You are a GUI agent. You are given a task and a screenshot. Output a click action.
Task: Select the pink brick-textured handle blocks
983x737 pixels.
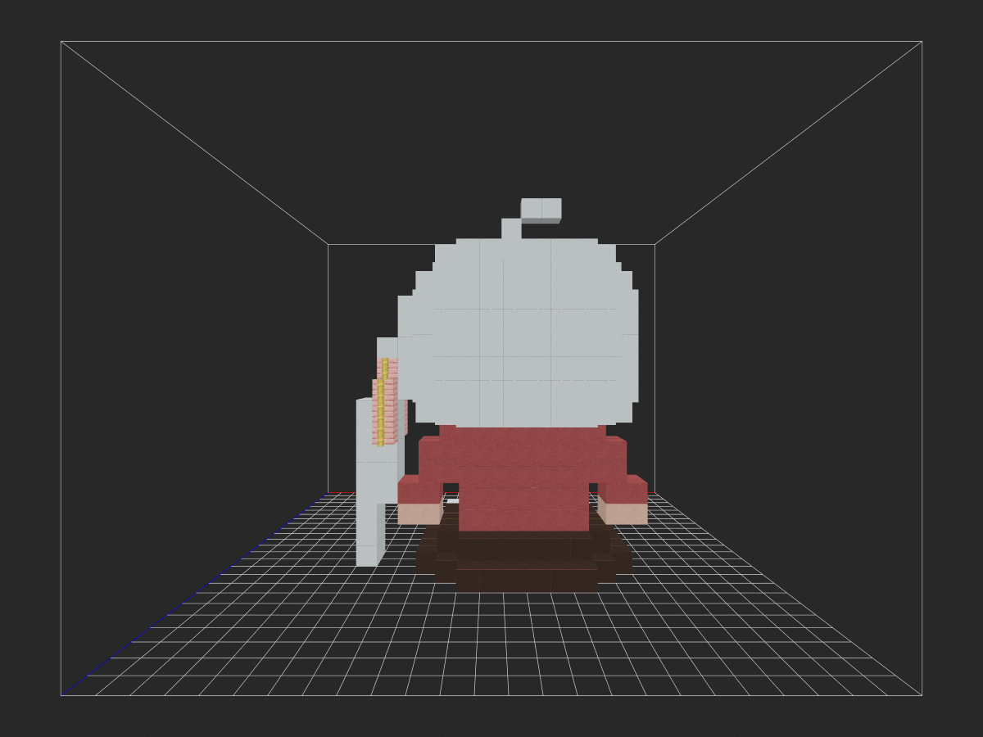tap(389, 402)
